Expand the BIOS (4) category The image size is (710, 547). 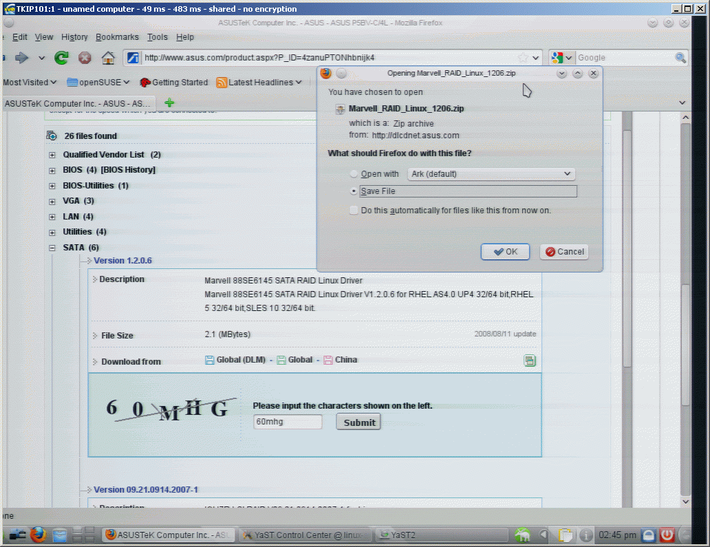52,170
